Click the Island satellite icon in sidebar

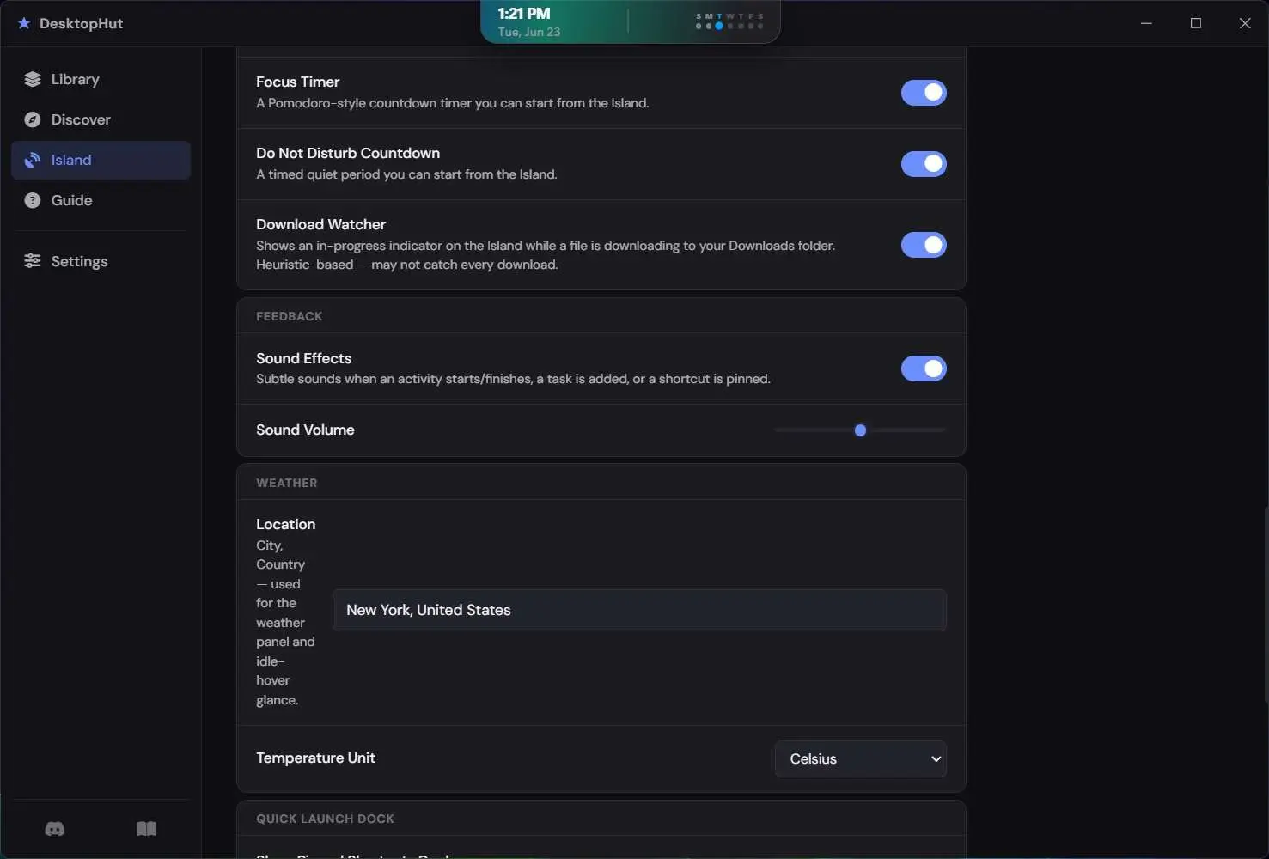pyautogui.click(x=33, y=160)
